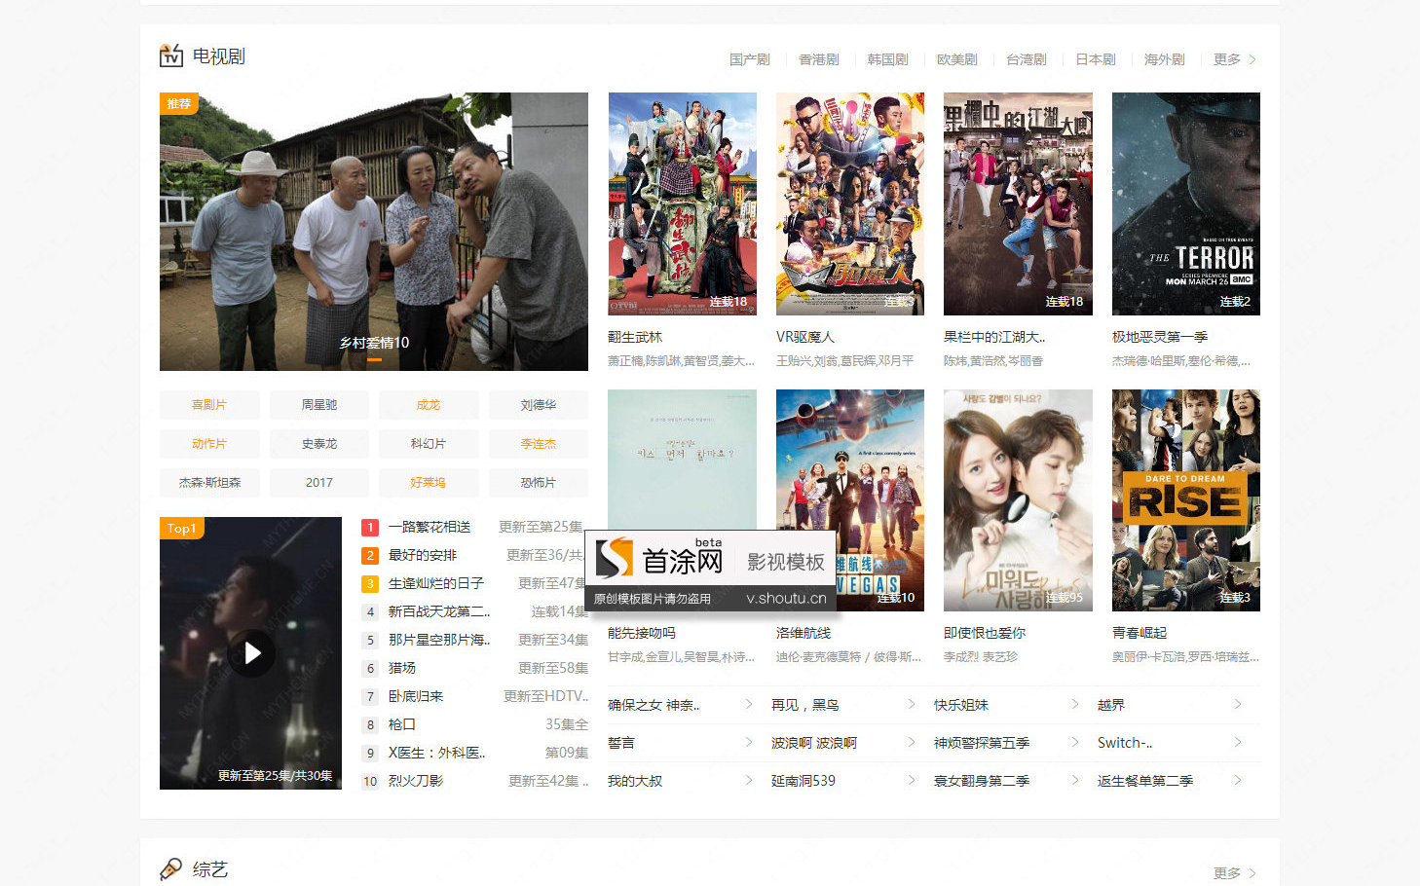Click the 即使恨也爱你 title text
This screenshot has height=886, width=1420.
(985, 633)
